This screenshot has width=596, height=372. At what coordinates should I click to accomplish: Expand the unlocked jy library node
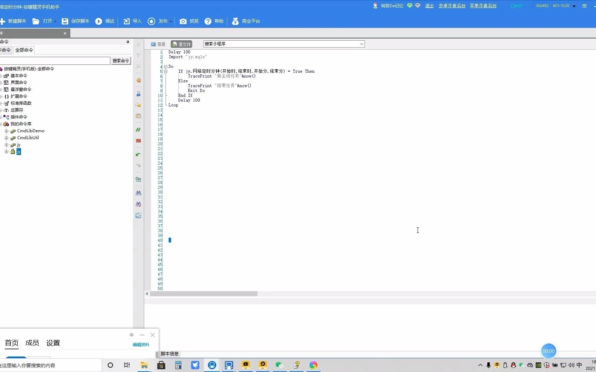pyautogui.click(x=6, y=145)
